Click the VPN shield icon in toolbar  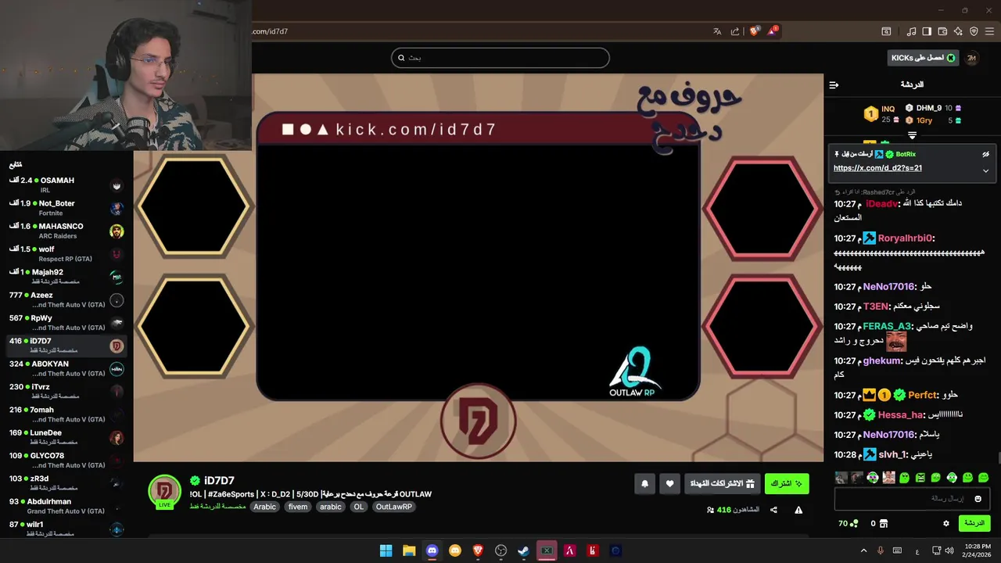click(x=974, y=31)
